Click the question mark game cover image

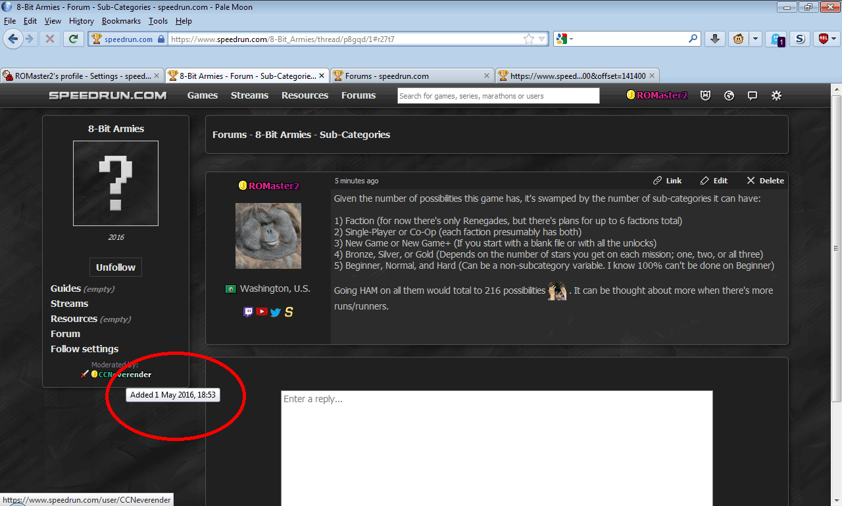(116, 183)
